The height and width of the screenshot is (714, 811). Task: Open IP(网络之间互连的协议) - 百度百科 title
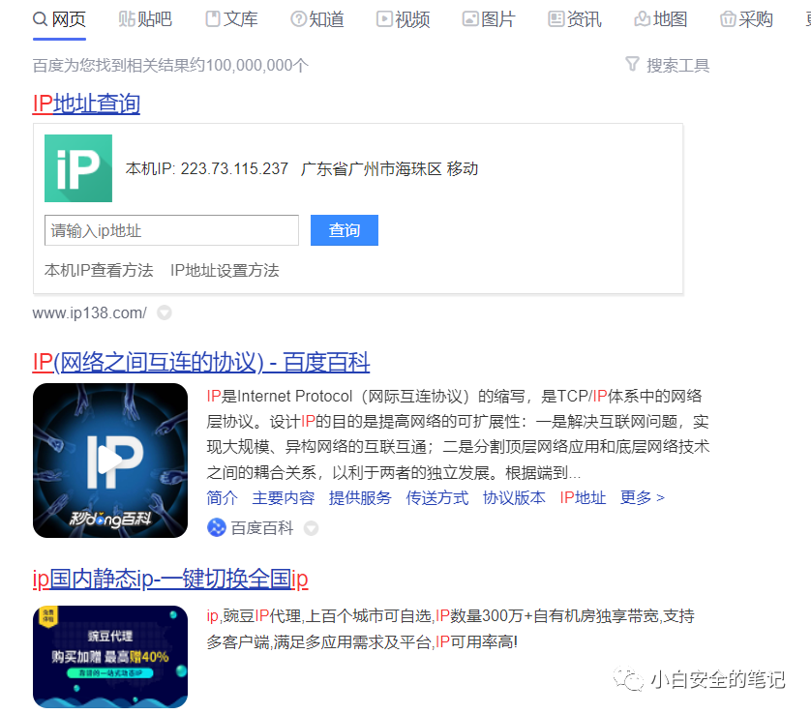coord(201,362)
